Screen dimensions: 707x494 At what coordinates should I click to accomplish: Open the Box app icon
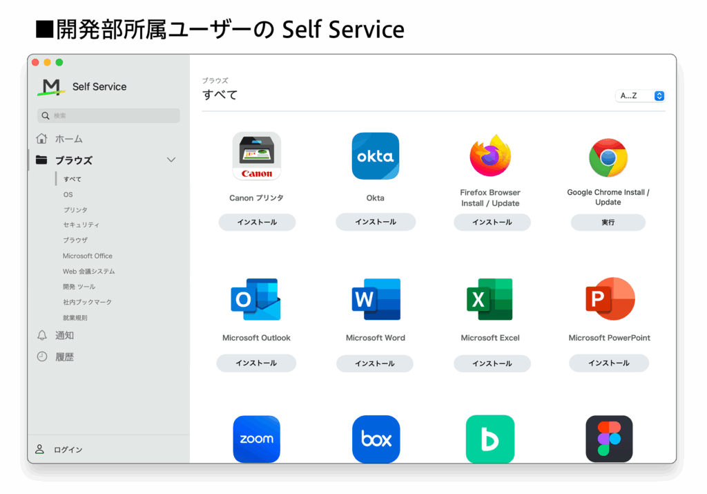[376, 439]
